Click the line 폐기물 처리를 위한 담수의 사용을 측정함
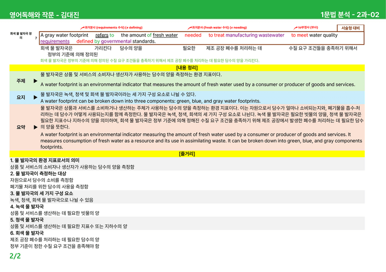The height and width of the screenshot is (272, 386). click(49, 187)
